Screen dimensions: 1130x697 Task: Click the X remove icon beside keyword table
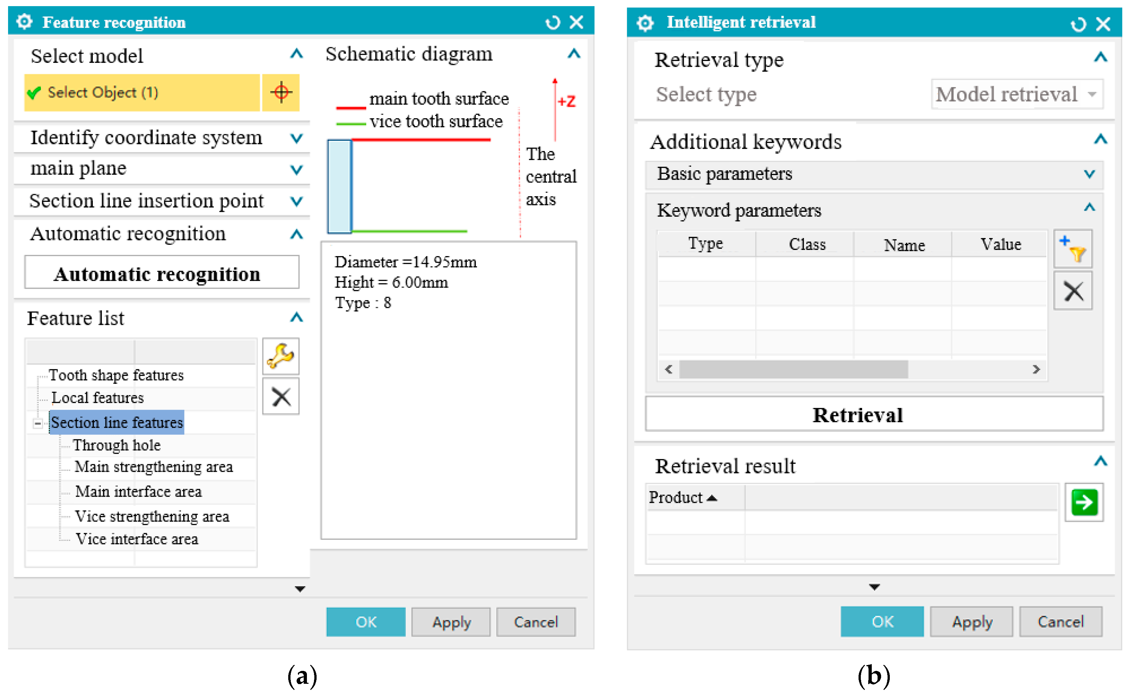1072,291
